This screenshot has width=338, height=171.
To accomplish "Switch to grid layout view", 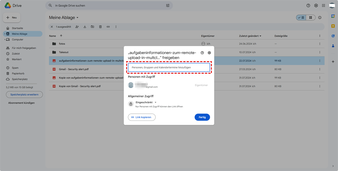I will [311, 17].
